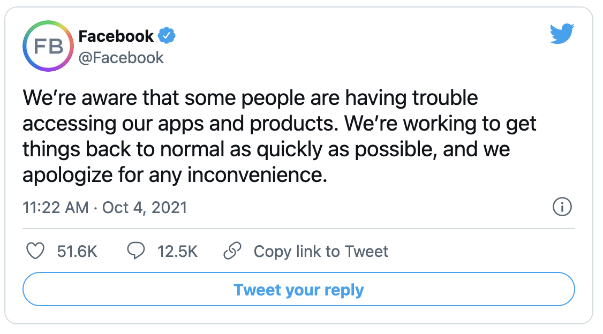603x334 pixels.
Task: Click the Facebook FB profile avatar
Action: tap(48, 47)
